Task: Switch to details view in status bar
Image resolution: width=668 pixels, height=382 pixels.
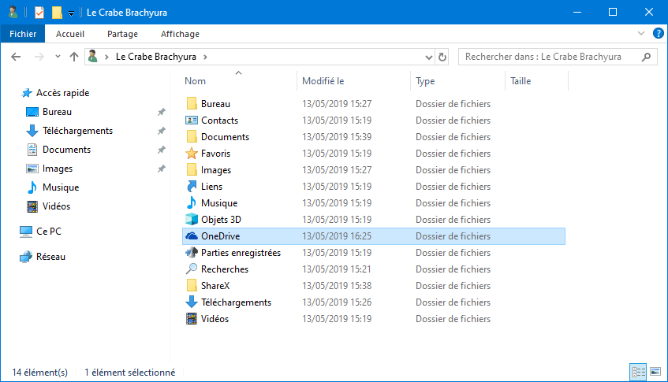Action: point(638,373)
